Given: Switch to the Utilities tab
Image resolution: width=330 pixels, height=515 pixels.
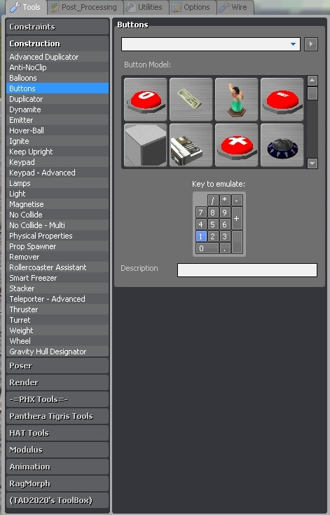Looking at the screenshot, I should [x=146, y=7].
